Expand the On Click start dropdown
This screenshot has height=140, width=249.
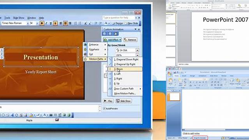pos(138,50)
